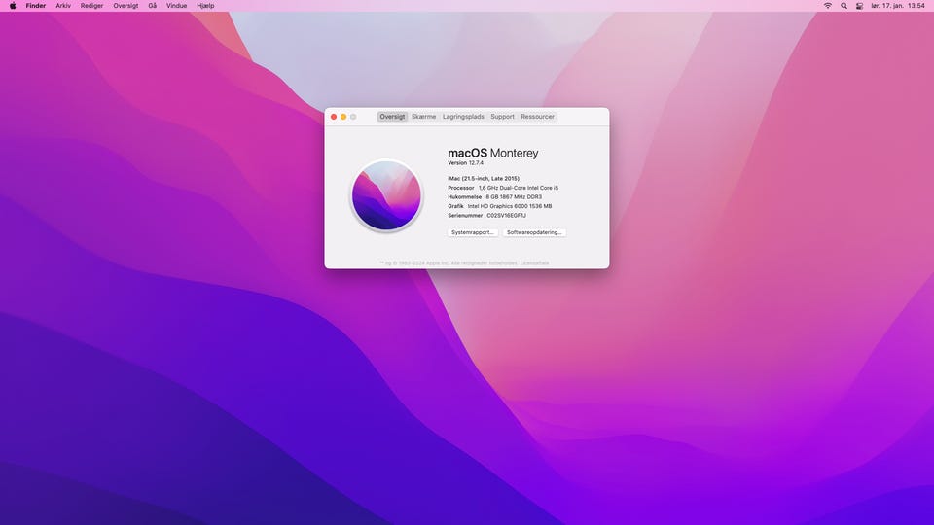Open the Wi-Fi status menu

(x=828, y=6)
